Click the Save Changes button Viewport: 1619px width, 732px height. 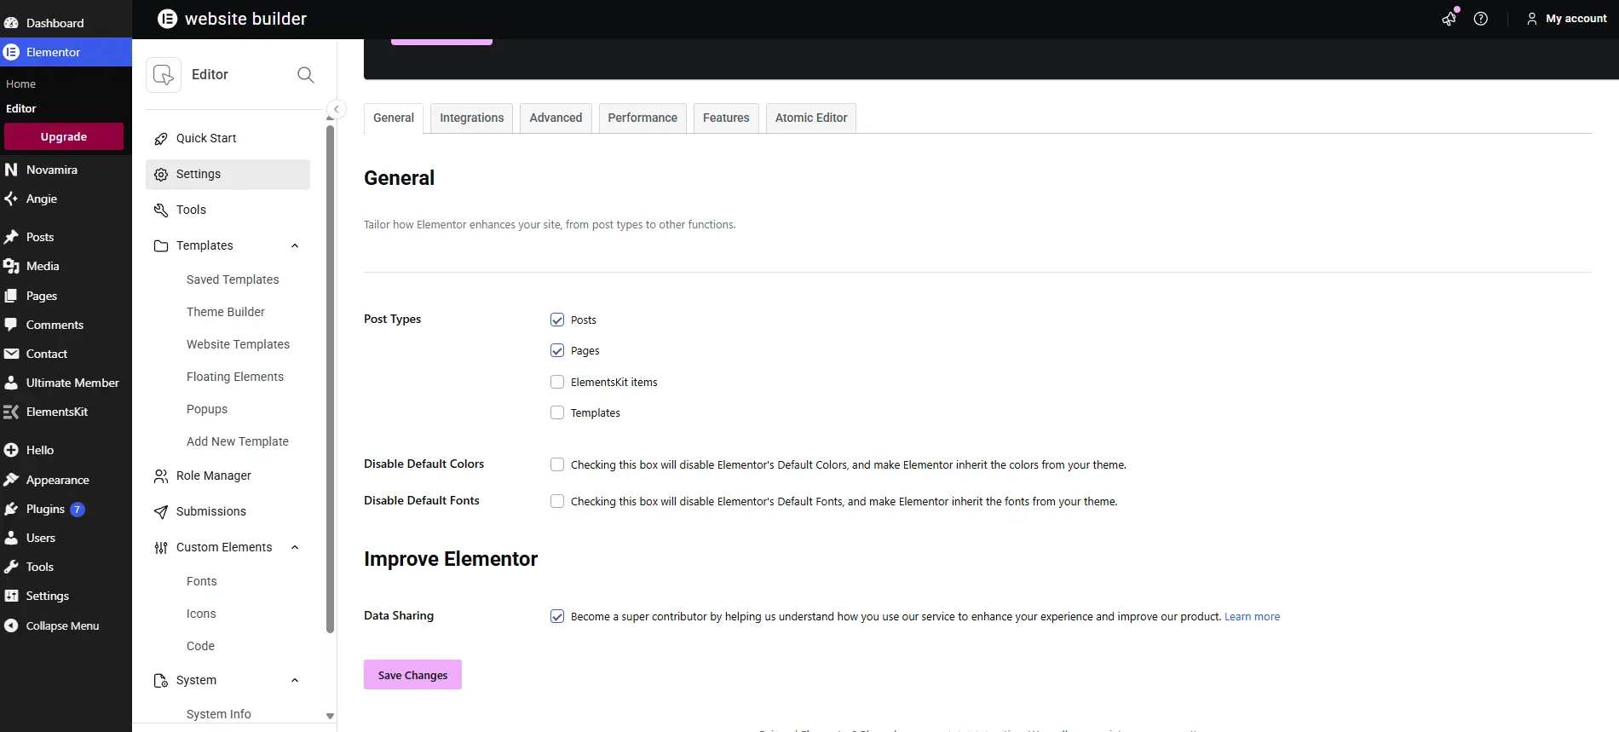pos(412,675)
